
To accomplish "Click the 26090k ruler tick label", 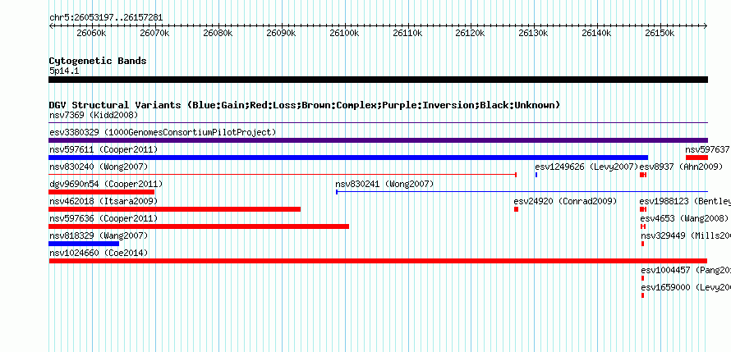I will point(281,33).
